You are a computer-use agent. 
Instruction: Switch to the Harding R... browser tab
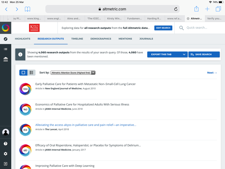point(155,19)
